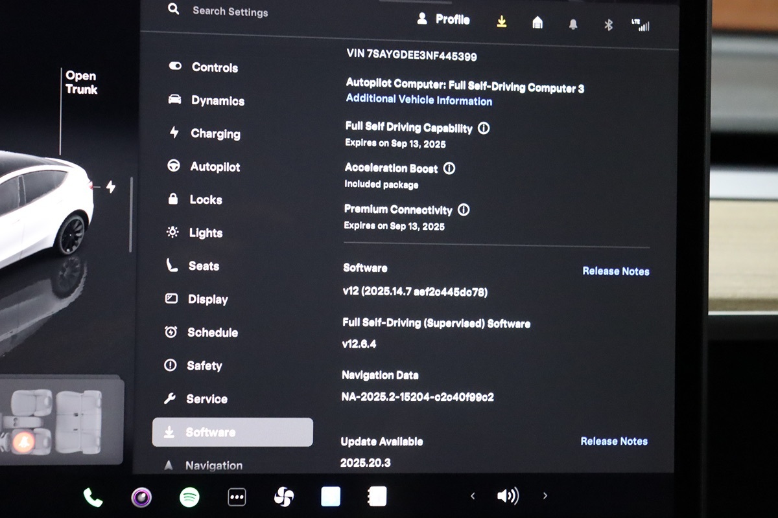Open Additional Vehicle Information link
The image size is (778, 518).
[419, 100]
